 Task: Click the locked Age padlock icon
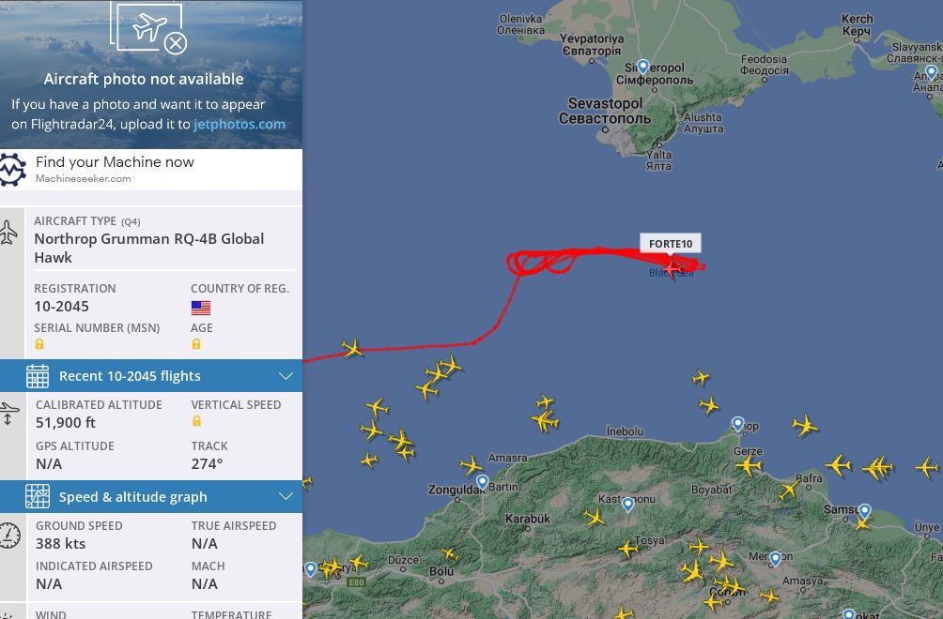pyautogui.click(x=196, y=344)
